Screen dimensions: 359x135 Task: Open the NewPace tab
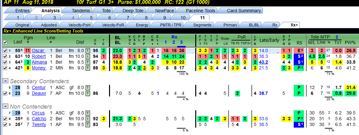pyautogui.click(x=164, y=11)
